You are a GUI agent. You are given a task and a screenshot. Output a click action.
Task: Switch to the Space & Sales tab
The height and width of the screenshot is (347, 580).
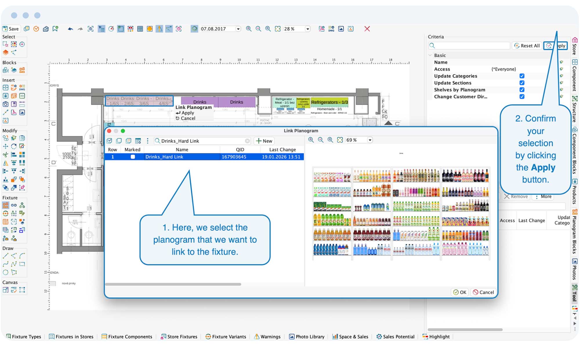[x=350, y=337]
